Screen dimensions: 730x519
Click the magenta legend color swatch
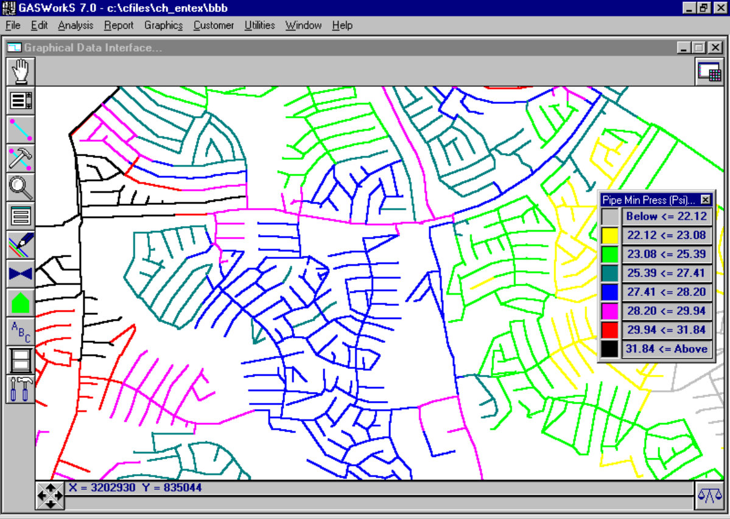click(609, 311)
